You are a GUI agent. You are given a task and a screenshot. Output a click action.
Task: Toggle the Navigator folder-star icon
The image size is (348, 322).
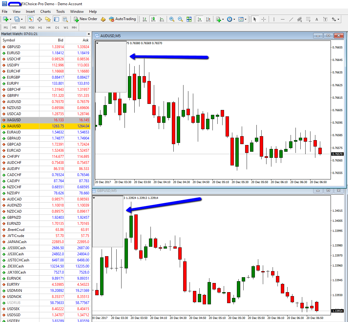[x=48, y=19]
